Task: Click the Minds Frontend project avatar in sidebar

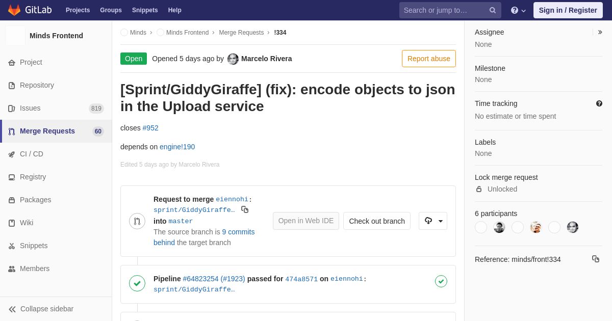Action: tap(15, 36)
